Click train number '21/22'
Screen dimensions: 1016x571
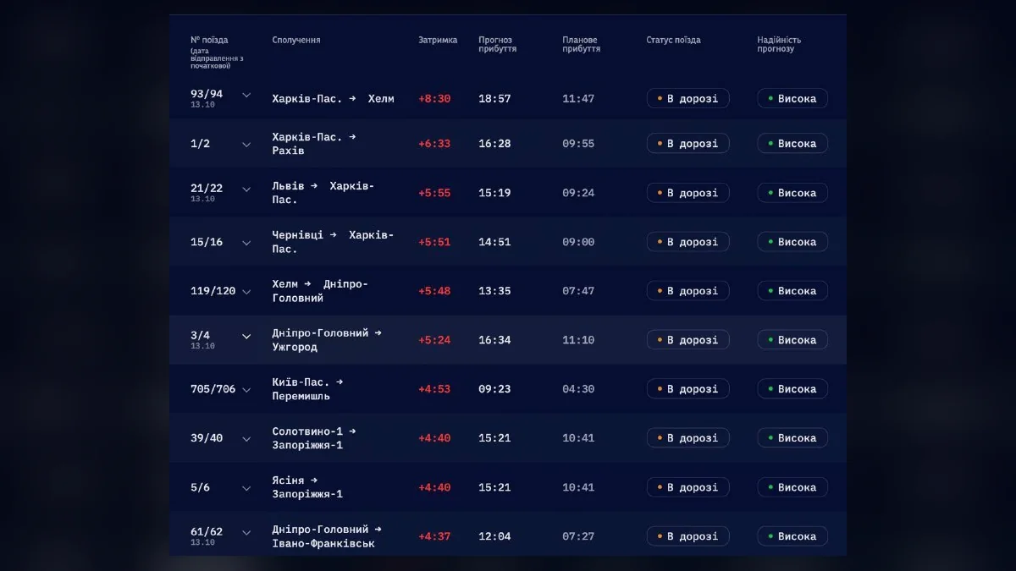[207, 188]
